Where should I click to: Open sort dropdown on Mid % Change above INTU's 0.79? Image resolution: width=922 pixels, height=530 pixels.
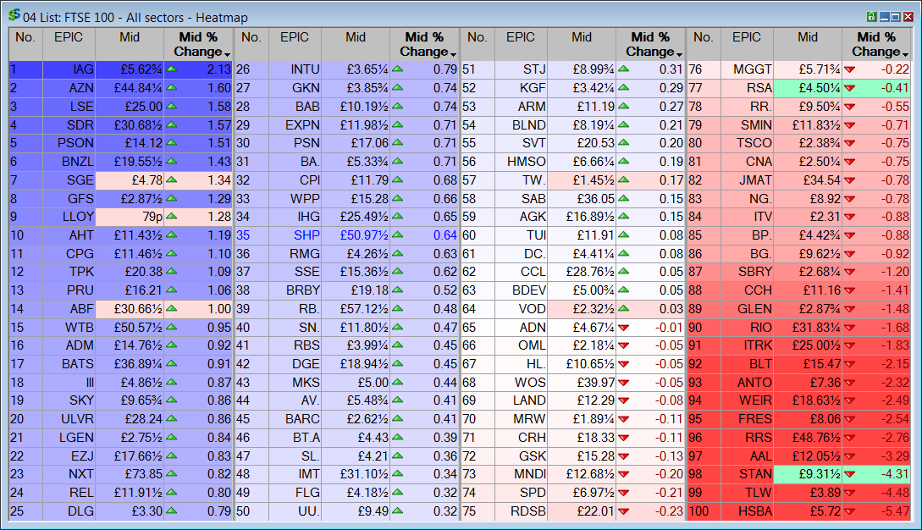point(453,54)
